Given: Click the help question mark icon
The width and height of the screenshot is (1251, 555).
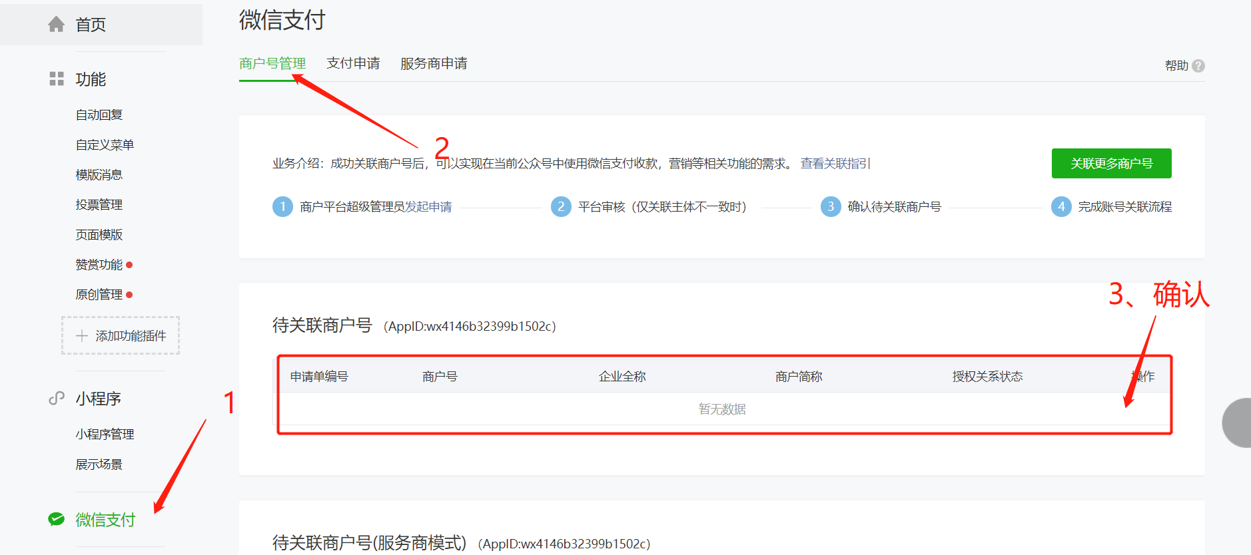Looking at the screenshot, I should pos(1198,66).
